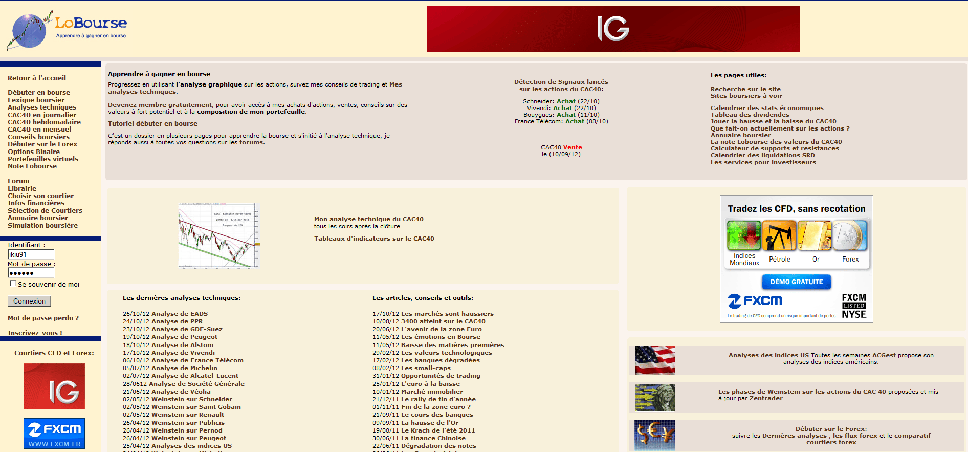The width and height of the screenshot is (968, 453).
Task: Click the Or gold bars icon
Action: 815,235
